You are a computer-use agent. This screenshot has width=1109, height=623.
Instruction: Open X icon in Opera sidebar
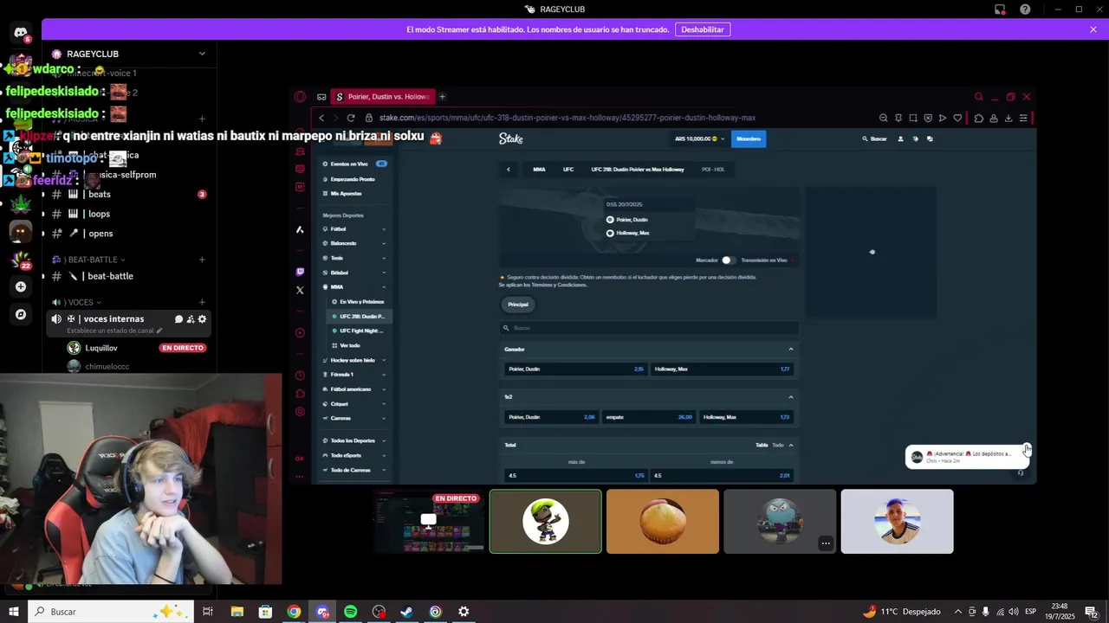coord(300,290)
